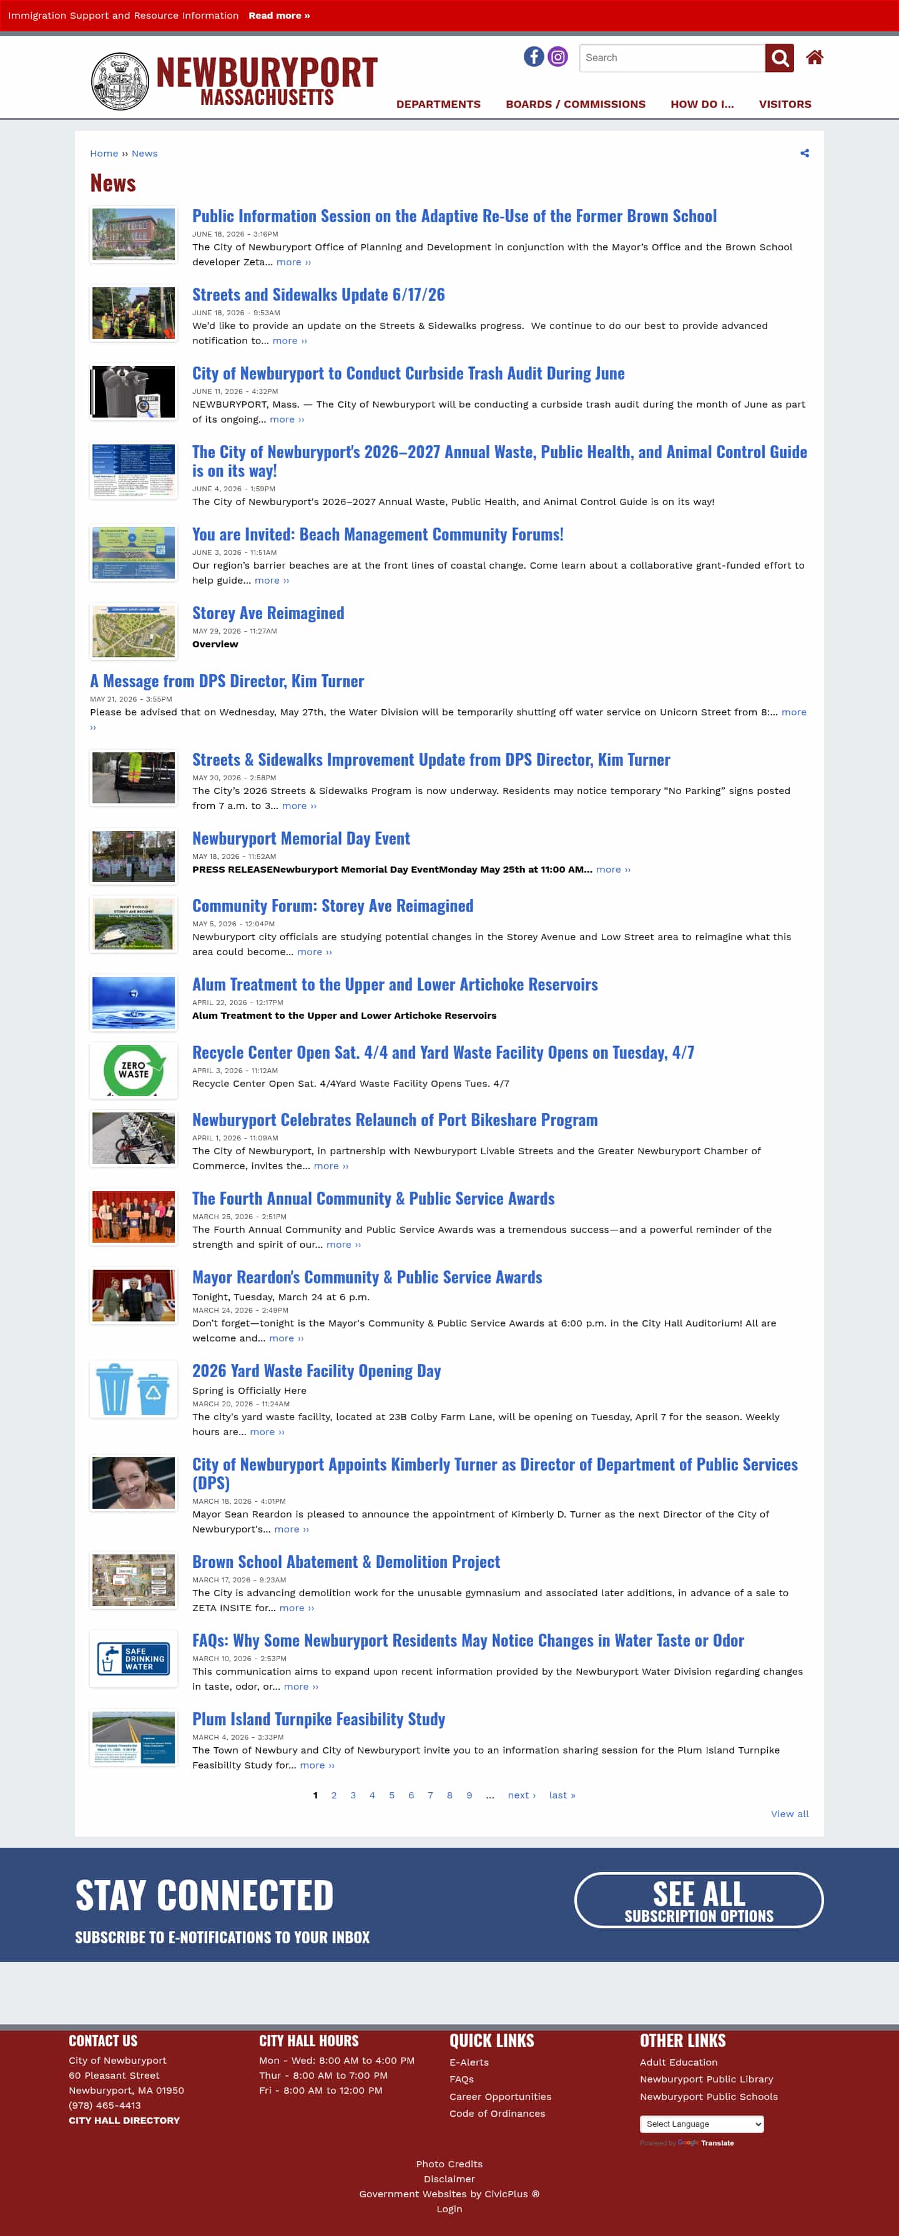Focus the Search input field
This screenshot has width=899, height=2236.
click(x=672, y=58)
